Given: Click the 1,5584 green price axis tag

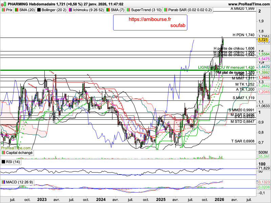Looking at the screenshot, I should click(264, 54).
